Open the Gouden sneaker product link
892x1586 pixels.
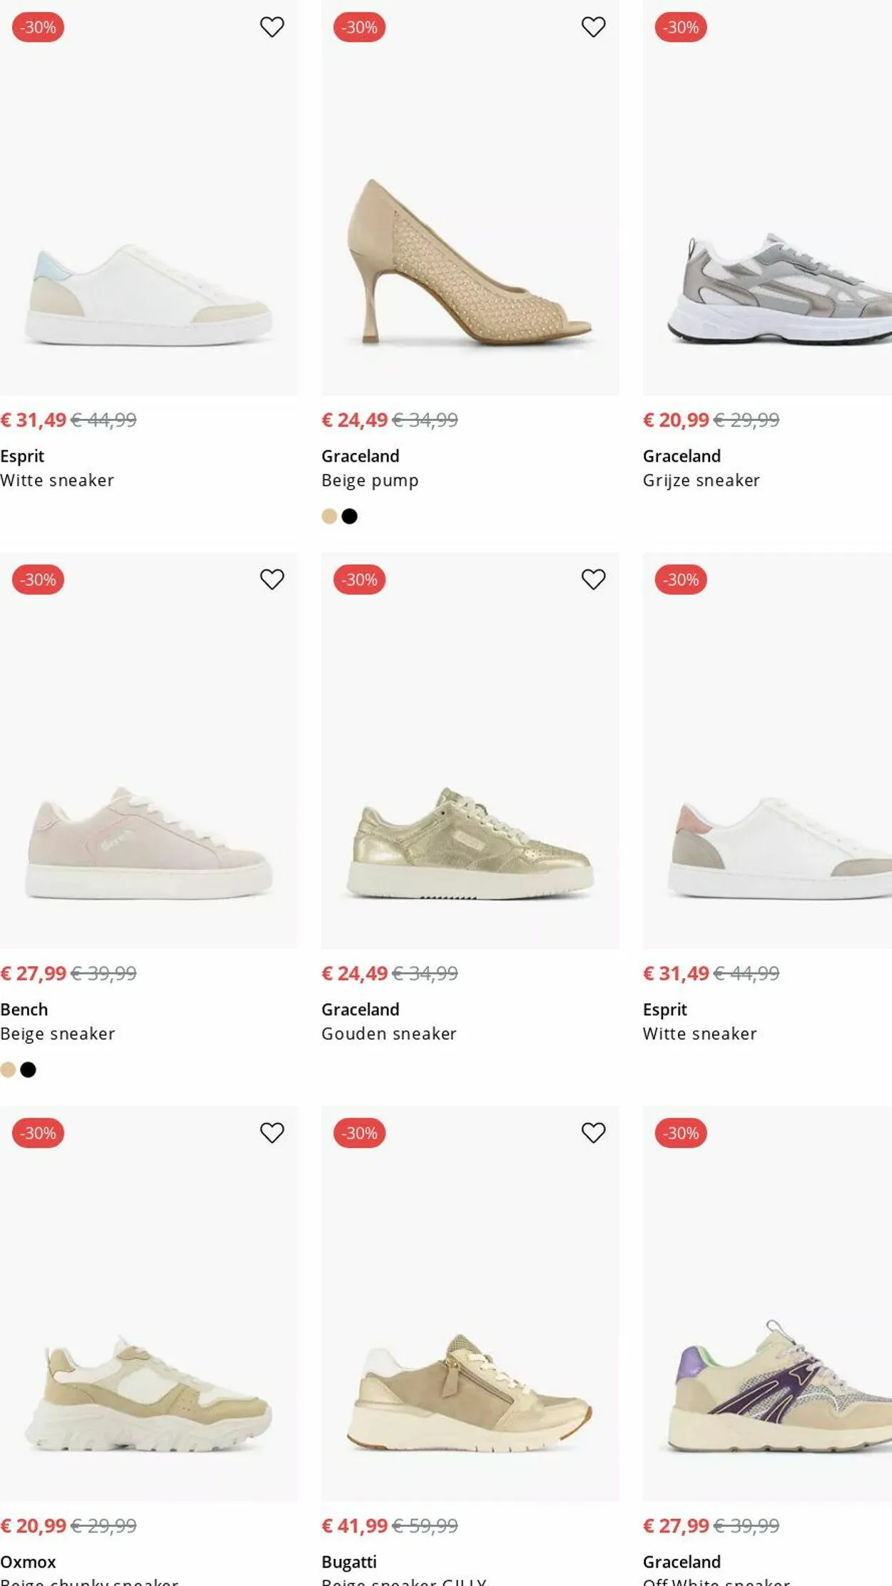(389, 1034)
